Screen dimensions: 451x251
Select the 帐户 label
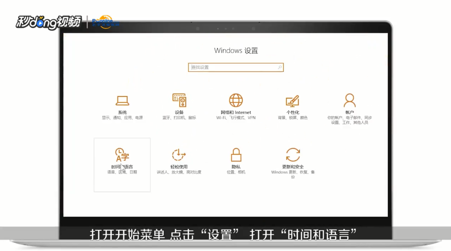350,112
